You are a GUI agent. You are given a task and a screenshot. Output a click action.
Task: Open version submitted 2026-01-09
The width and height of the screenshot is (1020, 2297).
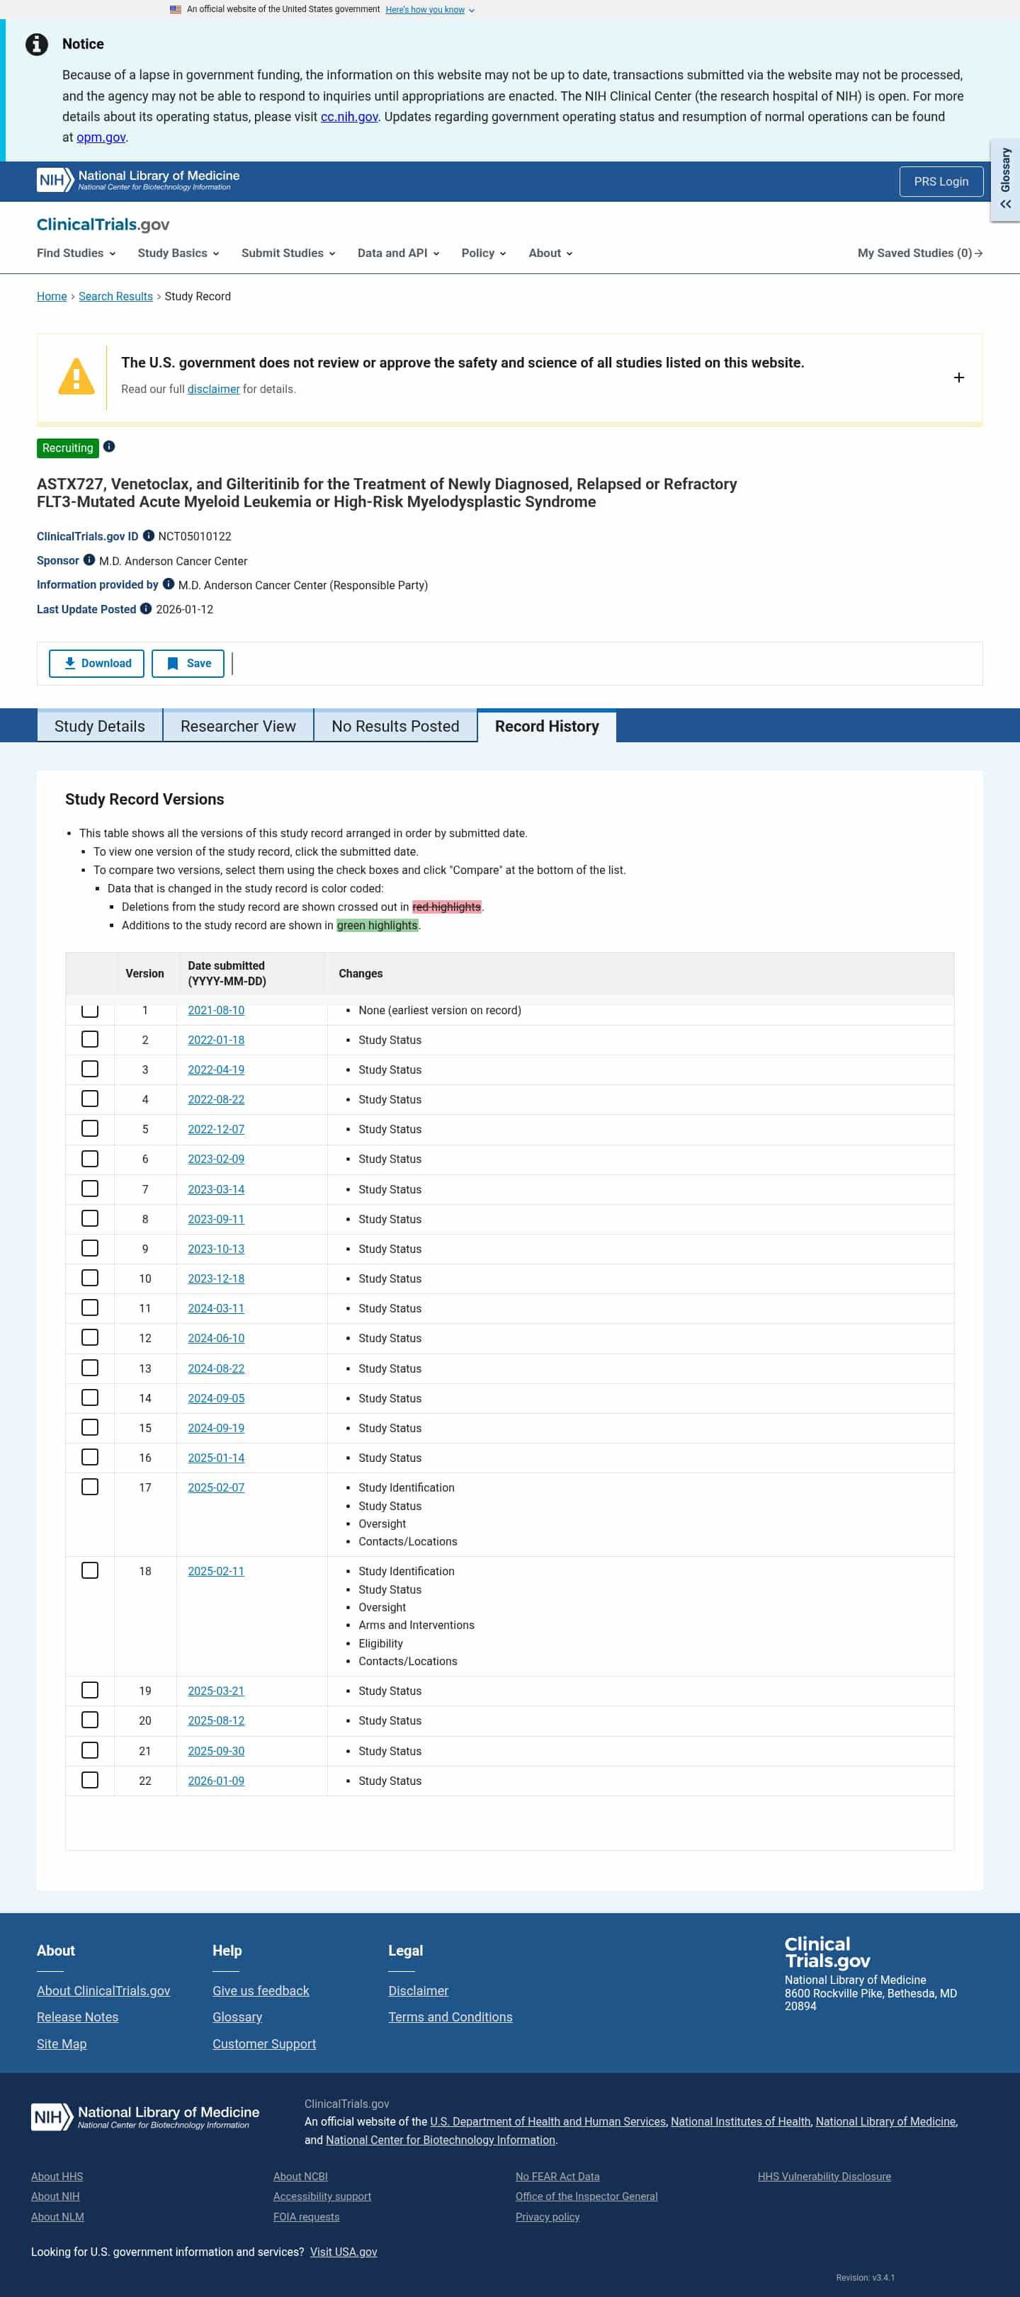pos(216,1781)
